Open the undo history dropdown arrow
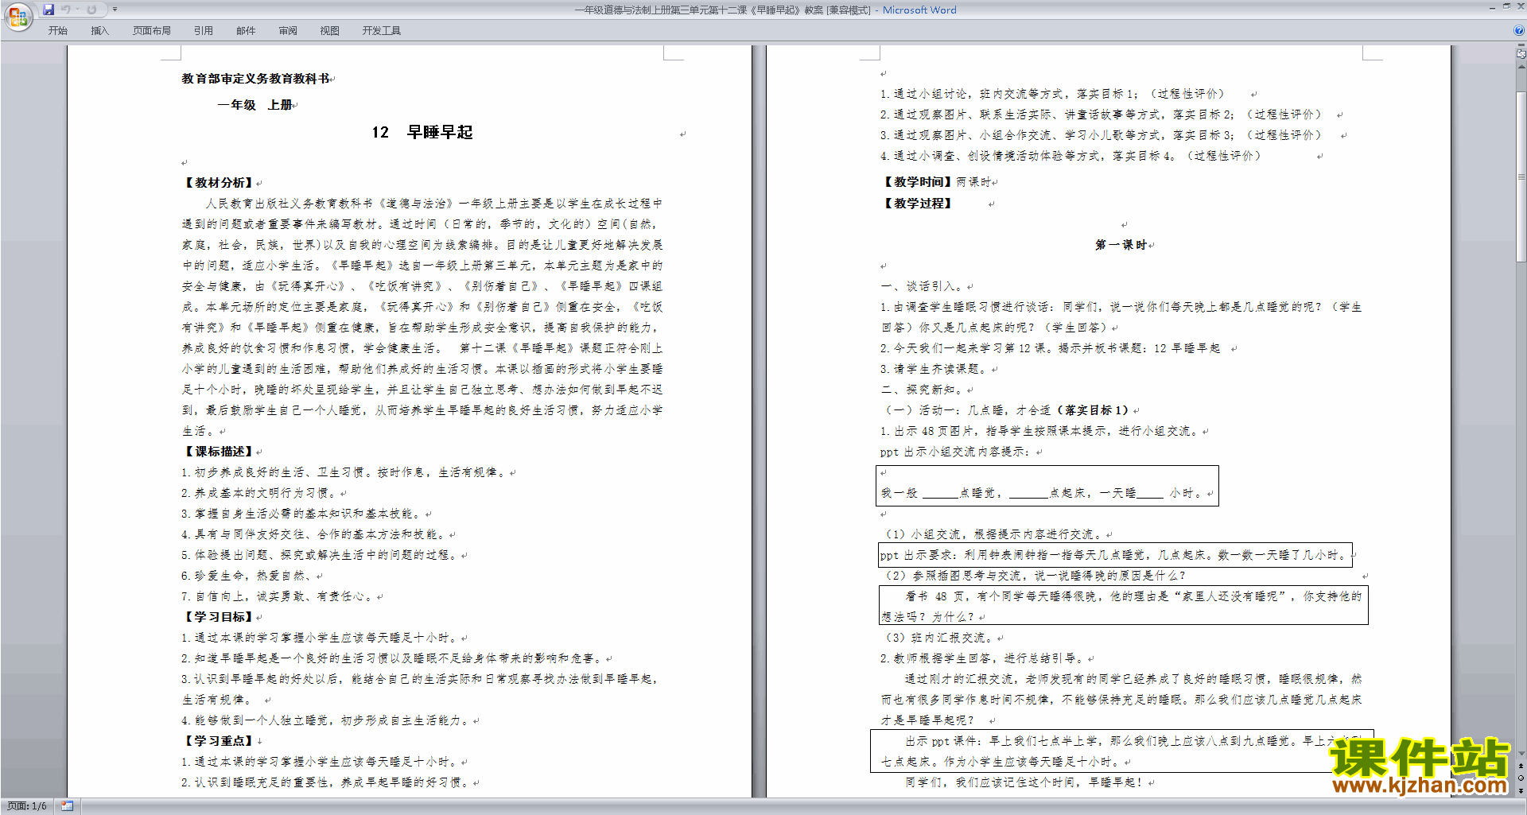 coord(77,10)
